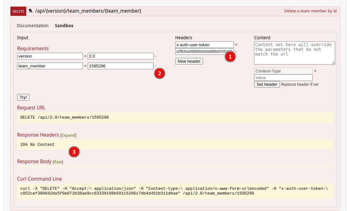Click the '204 No Content' response status
This screenshot has width=350, height=211.
pos(37,145)
